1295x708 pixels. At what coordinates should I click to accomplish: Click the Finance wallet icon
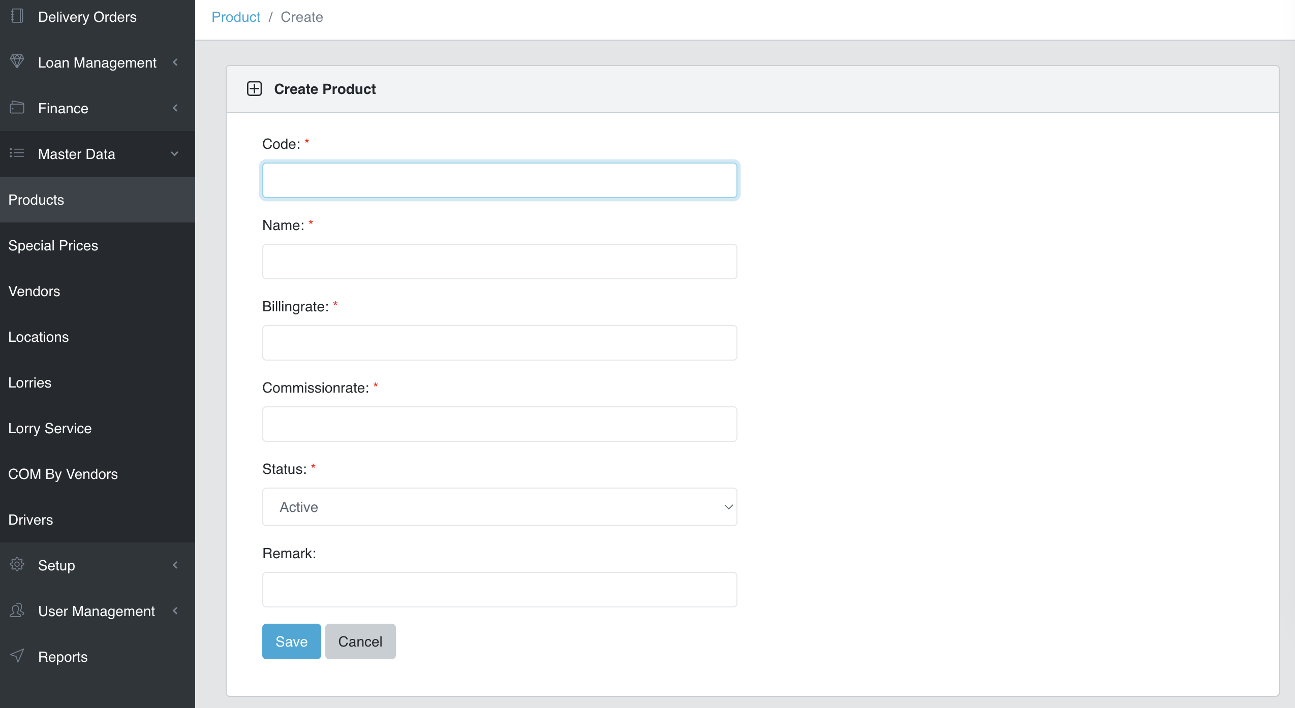[17, 108]
